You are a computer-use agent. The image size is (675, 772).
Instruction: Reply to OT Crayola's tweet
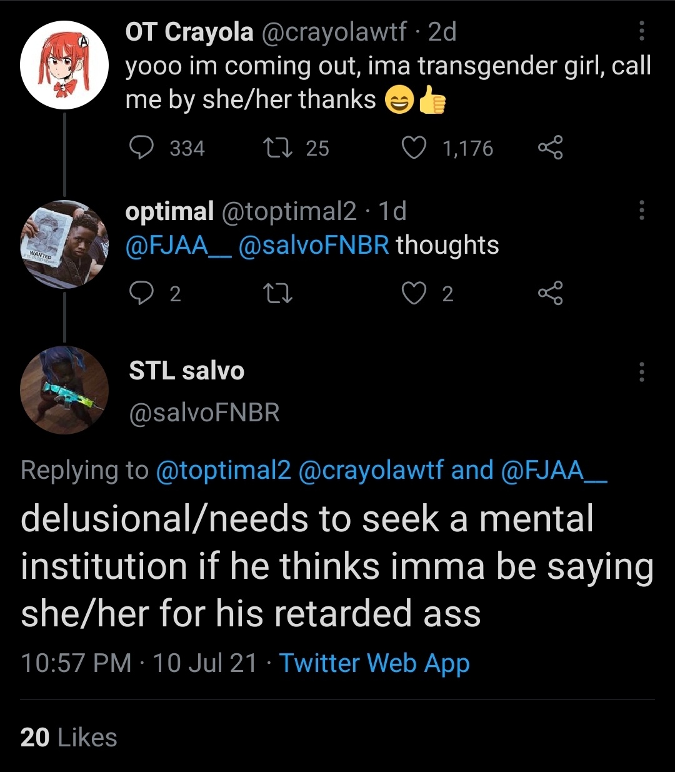[x=141, y=148]
